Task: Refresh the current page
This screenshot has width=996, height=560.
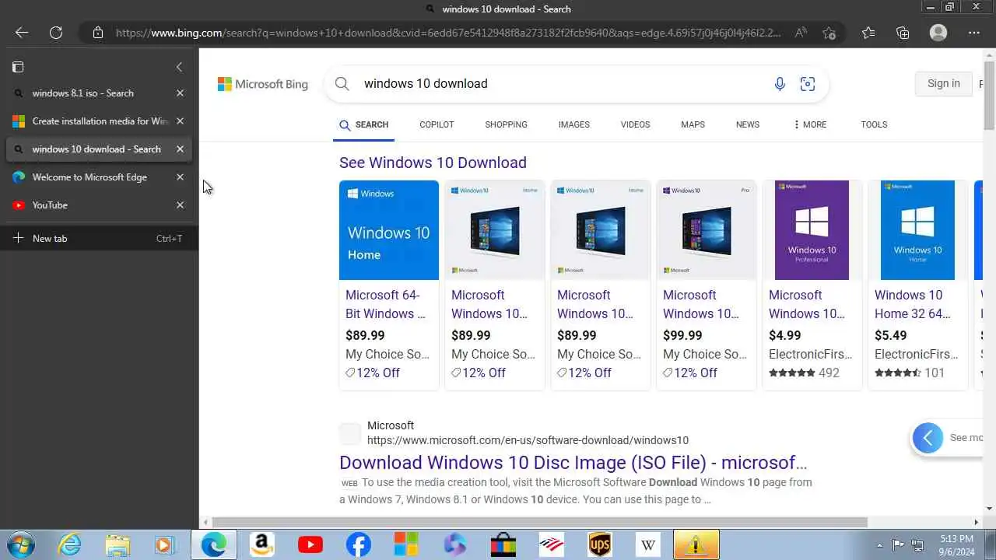Action: (x=56, y=33)
